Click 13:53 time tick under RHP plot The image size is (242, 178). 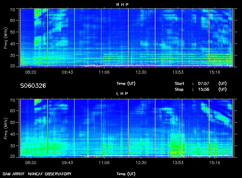coord(178,72)
